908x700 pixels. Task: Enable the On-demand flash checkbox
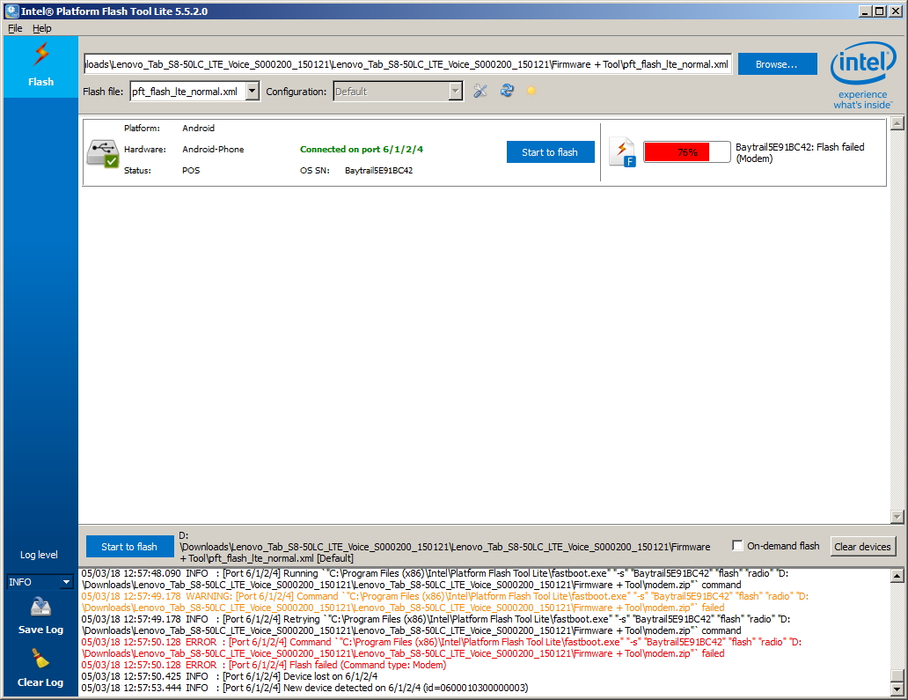pos(737,545)
